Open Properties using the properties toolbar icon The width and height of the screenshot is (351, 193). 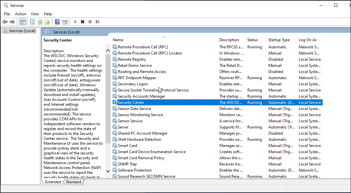(32, 22)
